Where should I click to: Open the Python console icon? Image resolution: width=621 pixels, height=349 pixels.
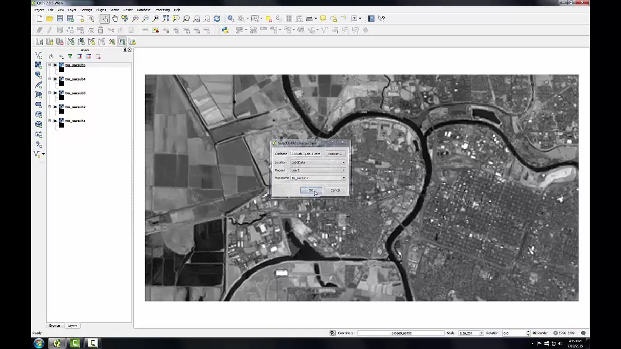225,30
